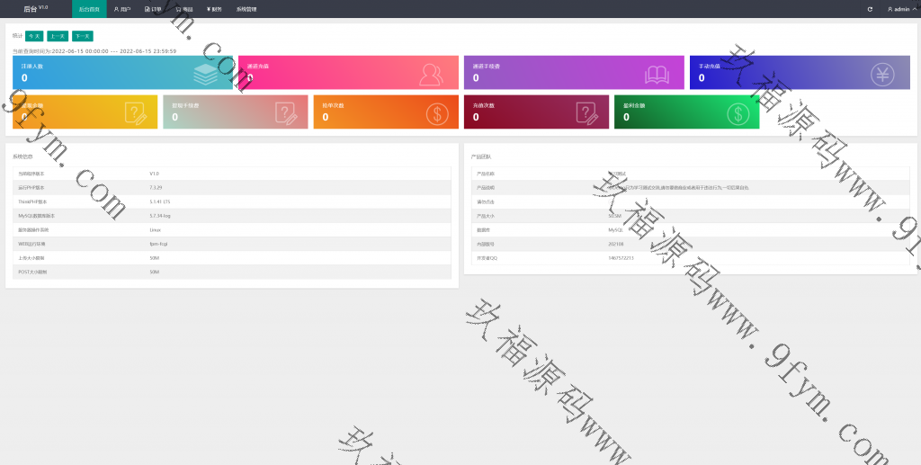Open the 用户 menu in navbar

(122, 9)
